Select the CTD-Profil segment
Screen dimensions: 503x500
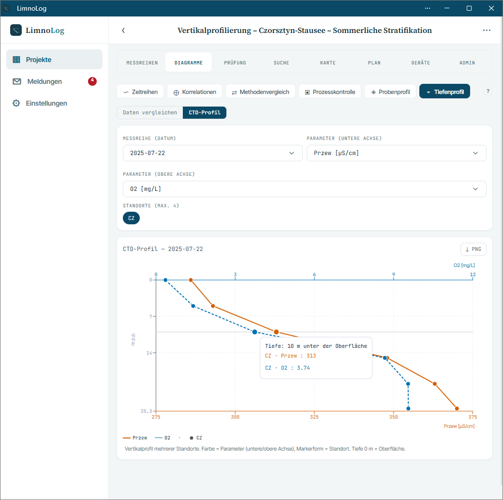click(204, 112)
